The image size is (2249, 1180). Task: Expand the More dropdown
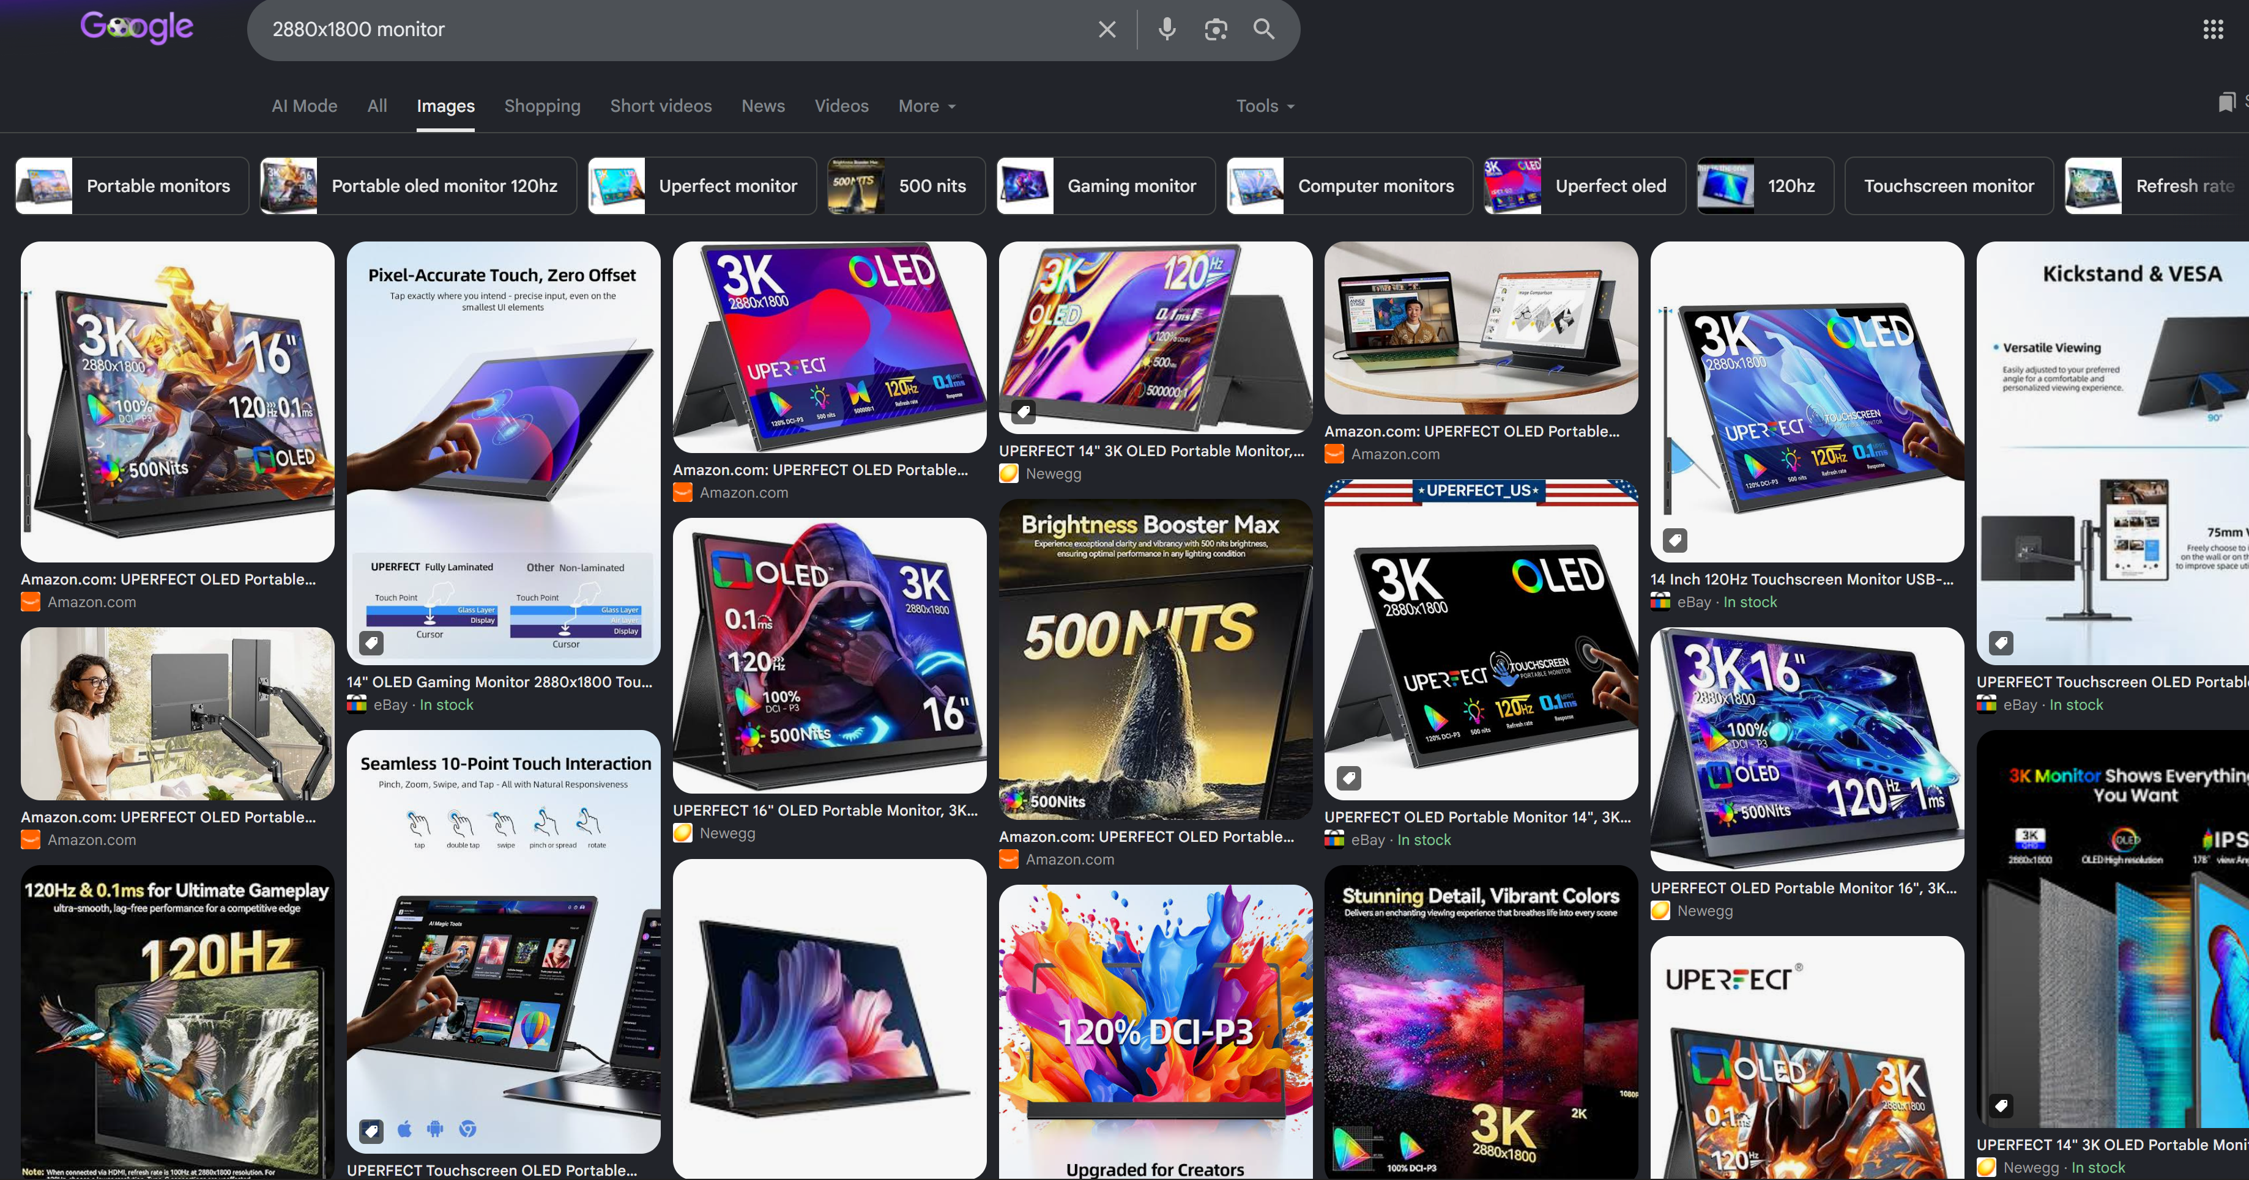coord(927,106)
